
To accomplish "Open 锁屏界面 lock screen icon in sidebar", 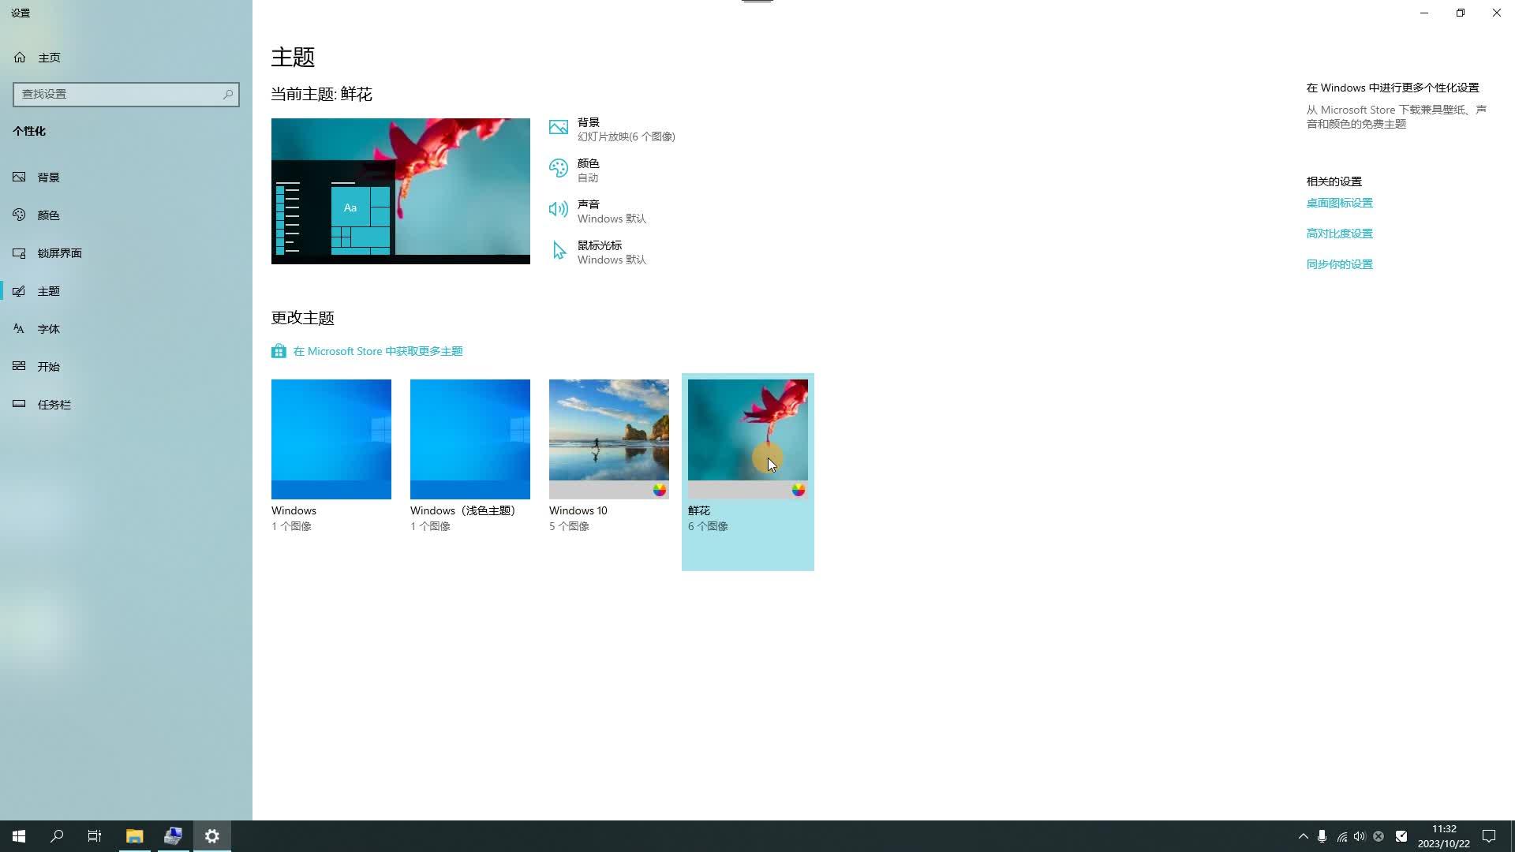I will tap(20, 253).
